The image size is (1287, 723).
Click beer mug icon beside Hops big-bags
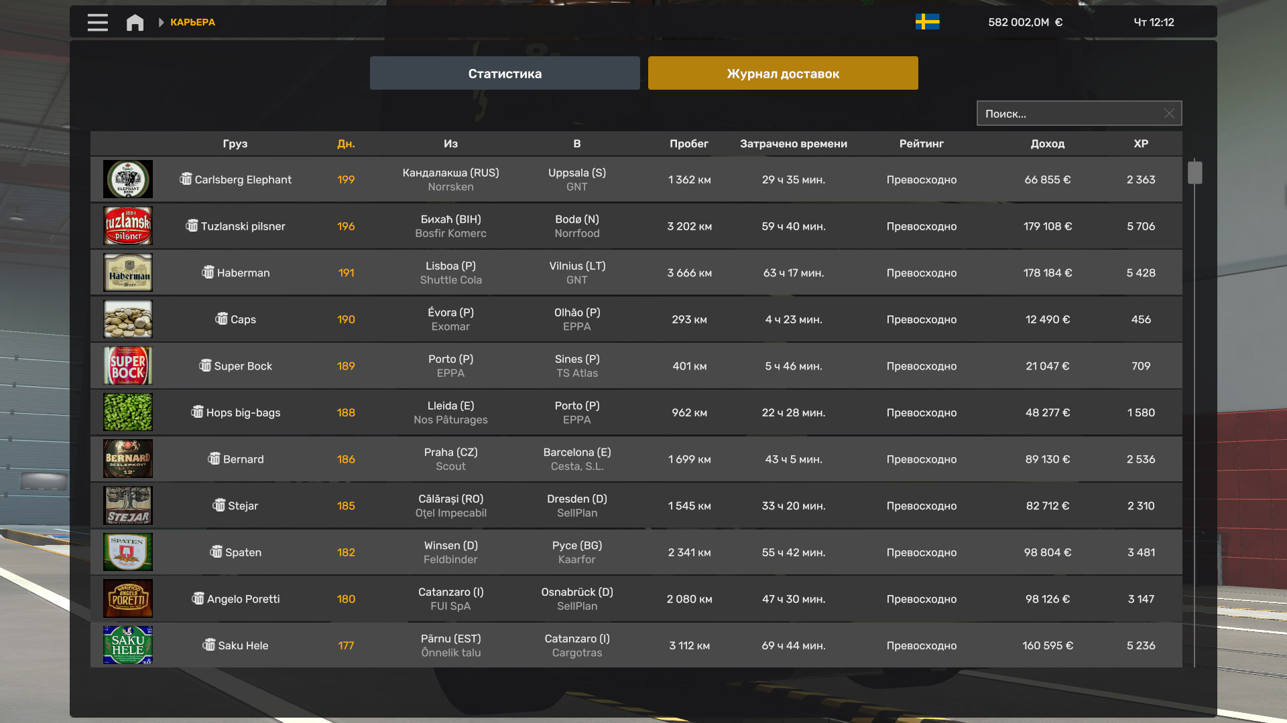tap(197, 412)
